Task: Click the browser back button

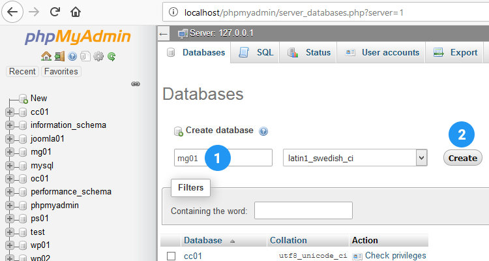Action: (x=12, y=12)
